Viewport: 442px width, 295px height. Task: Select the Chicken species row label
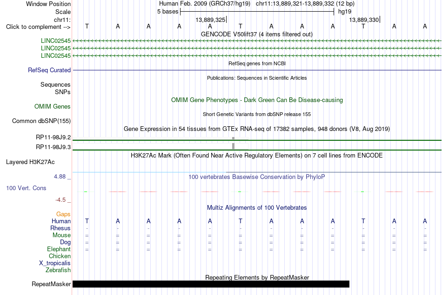coord(60,256)
